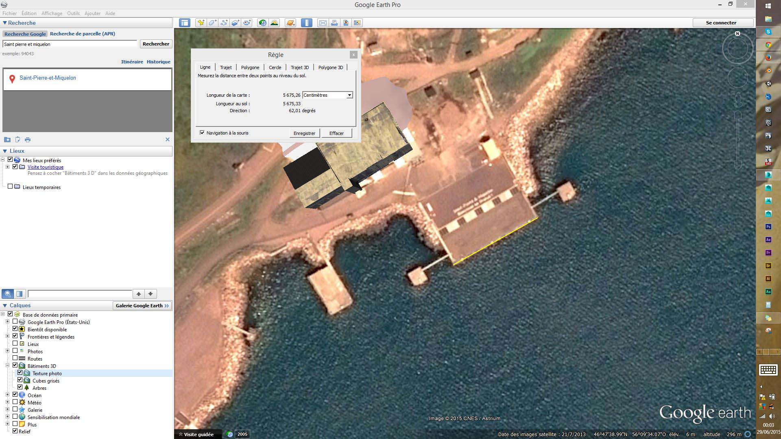Click Enregistrer in the Règle dialog
The width and height of the screenshot is (781, 439).
point(304,133)
